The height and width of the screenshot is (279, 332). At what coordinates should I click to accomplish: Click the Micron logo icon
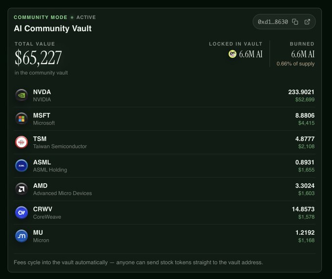point(21,236)
